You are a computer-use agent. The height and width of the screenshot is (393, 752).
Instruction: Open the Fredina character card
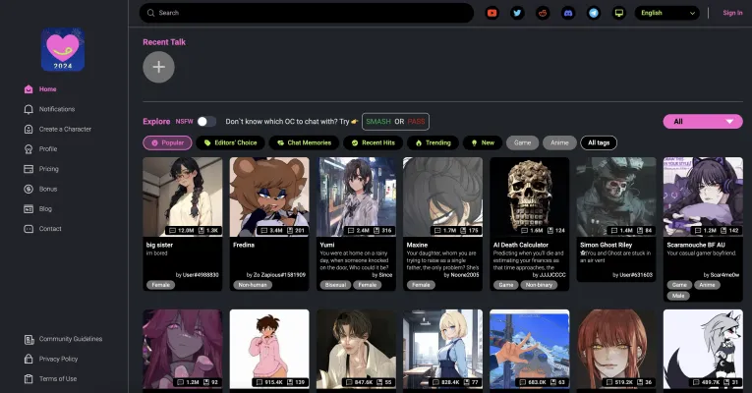[269, 224]
